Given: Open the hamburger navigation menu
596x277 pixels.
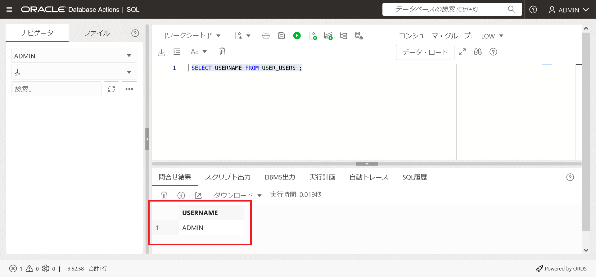Looking at the screenshot, I should [x=9, y=10].
